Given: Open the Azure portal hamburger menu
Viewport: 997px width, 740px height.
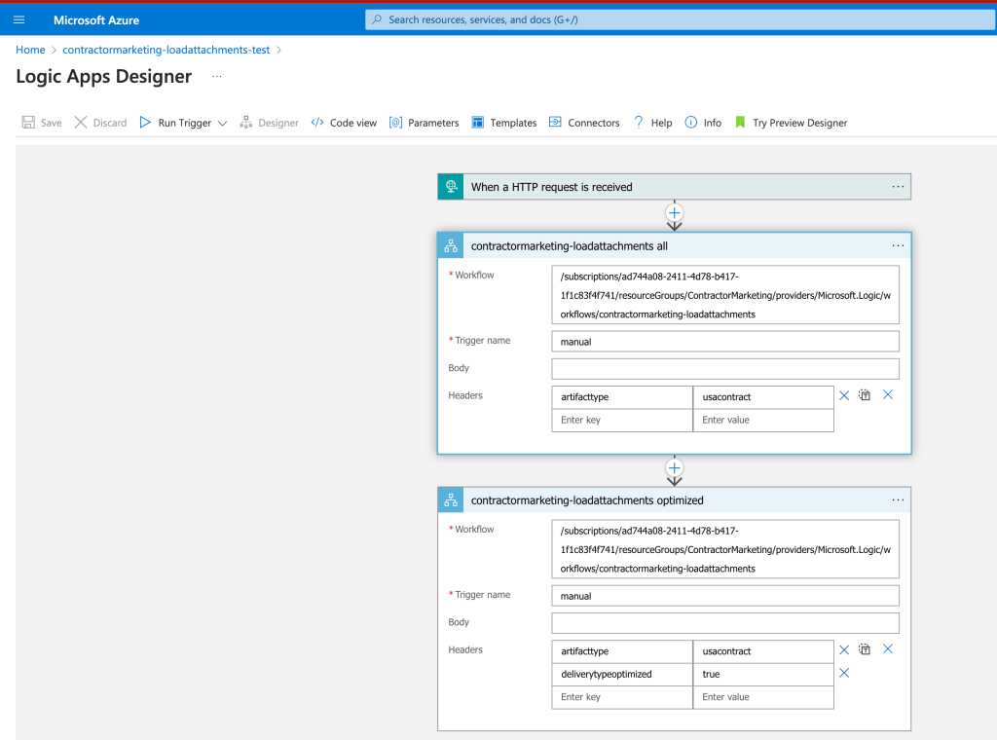Looking at the screenshot, I should coord(19,19).
